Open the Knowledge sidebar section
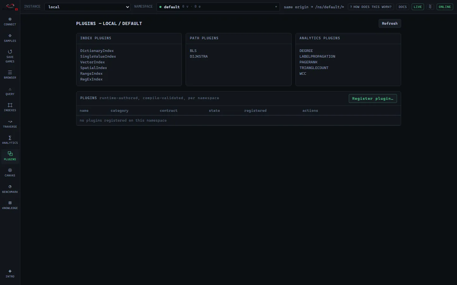The image size is (457, 285). coord(10,205)
